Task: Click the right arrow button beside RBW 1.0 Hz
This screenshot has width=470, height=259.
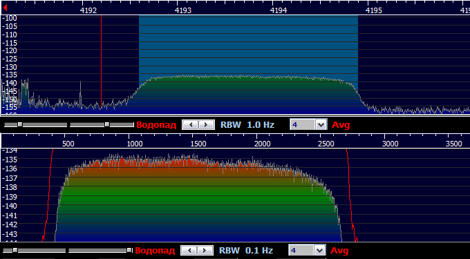Action: 206,124
